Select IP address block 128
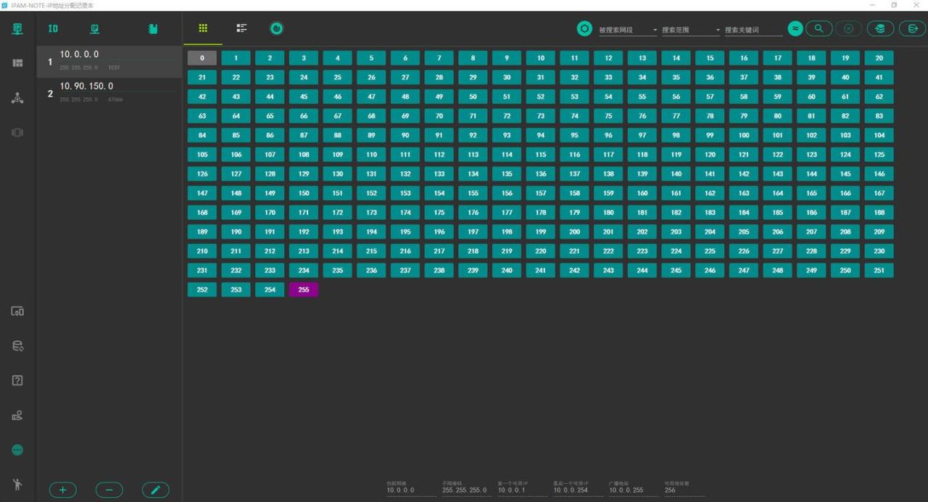 click(270, 174)
